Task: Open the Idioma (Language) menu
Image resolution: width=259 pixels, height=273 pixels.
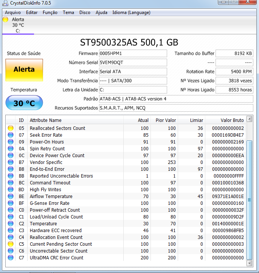Action: [x=131, y=12]
